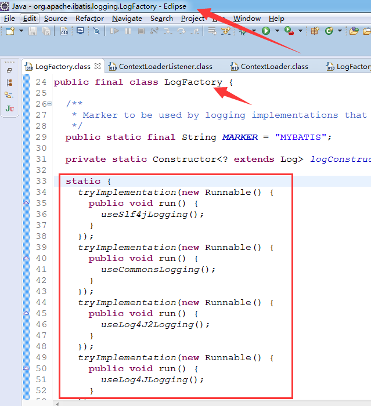Click the "MYBATIS" string literal
The width and height of the screenshot is (371, 406).
pos(301,137)
